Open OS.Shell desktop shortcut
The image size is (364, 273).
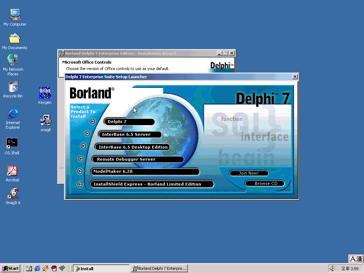pyautogui.click(x=12, y=144)
